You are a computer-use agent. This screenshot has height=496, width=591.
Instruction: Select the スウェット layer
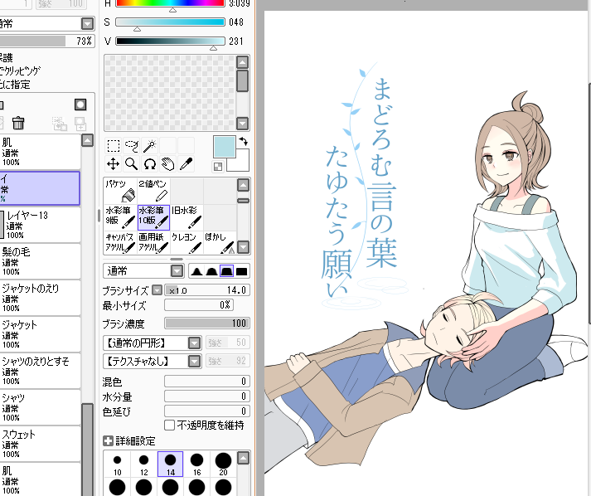[x=40, y=444]
